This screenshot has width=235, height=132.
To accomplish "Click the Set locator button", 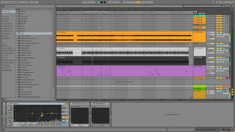I will [195, 11].
